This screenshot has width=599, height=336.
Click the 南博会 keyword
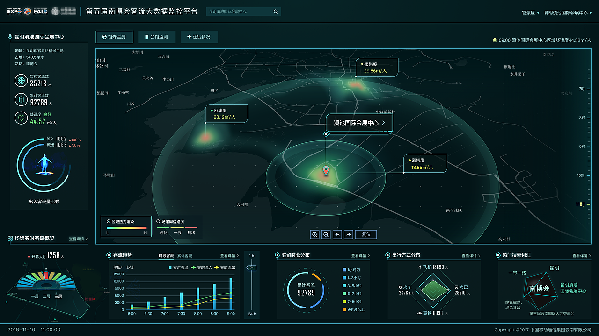coord(539,288)
